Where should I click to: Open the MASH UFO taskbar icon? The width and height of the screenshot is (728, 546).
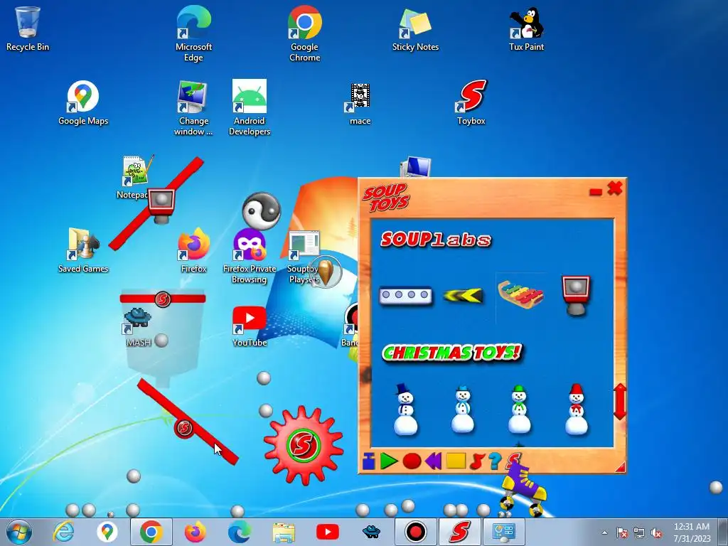[x=371, y=532]
